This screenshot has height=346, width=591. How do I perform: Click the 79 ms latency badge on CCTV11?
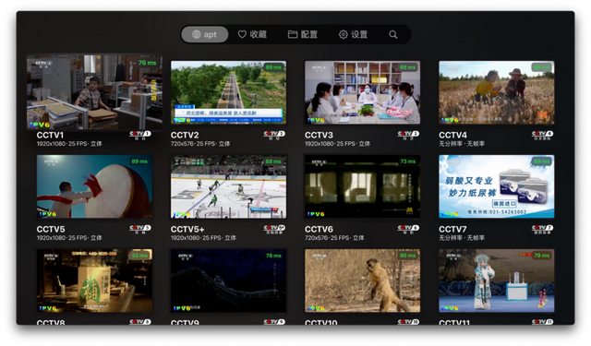point(542,256)
